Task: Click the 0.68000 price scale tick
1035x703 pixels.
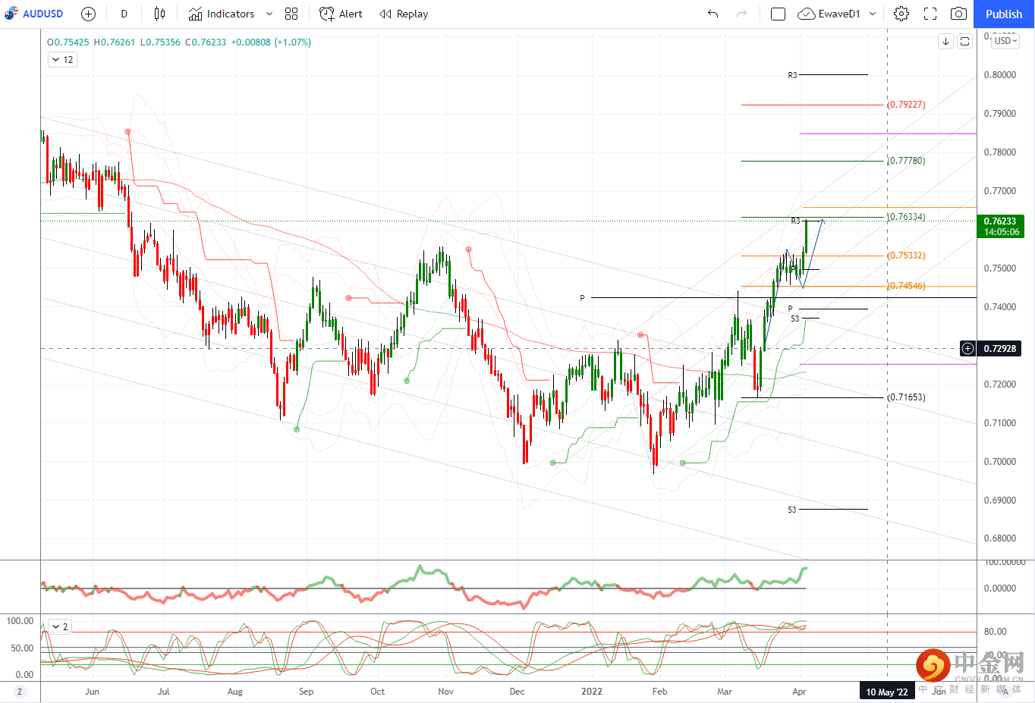Action: click(1000, 538)
